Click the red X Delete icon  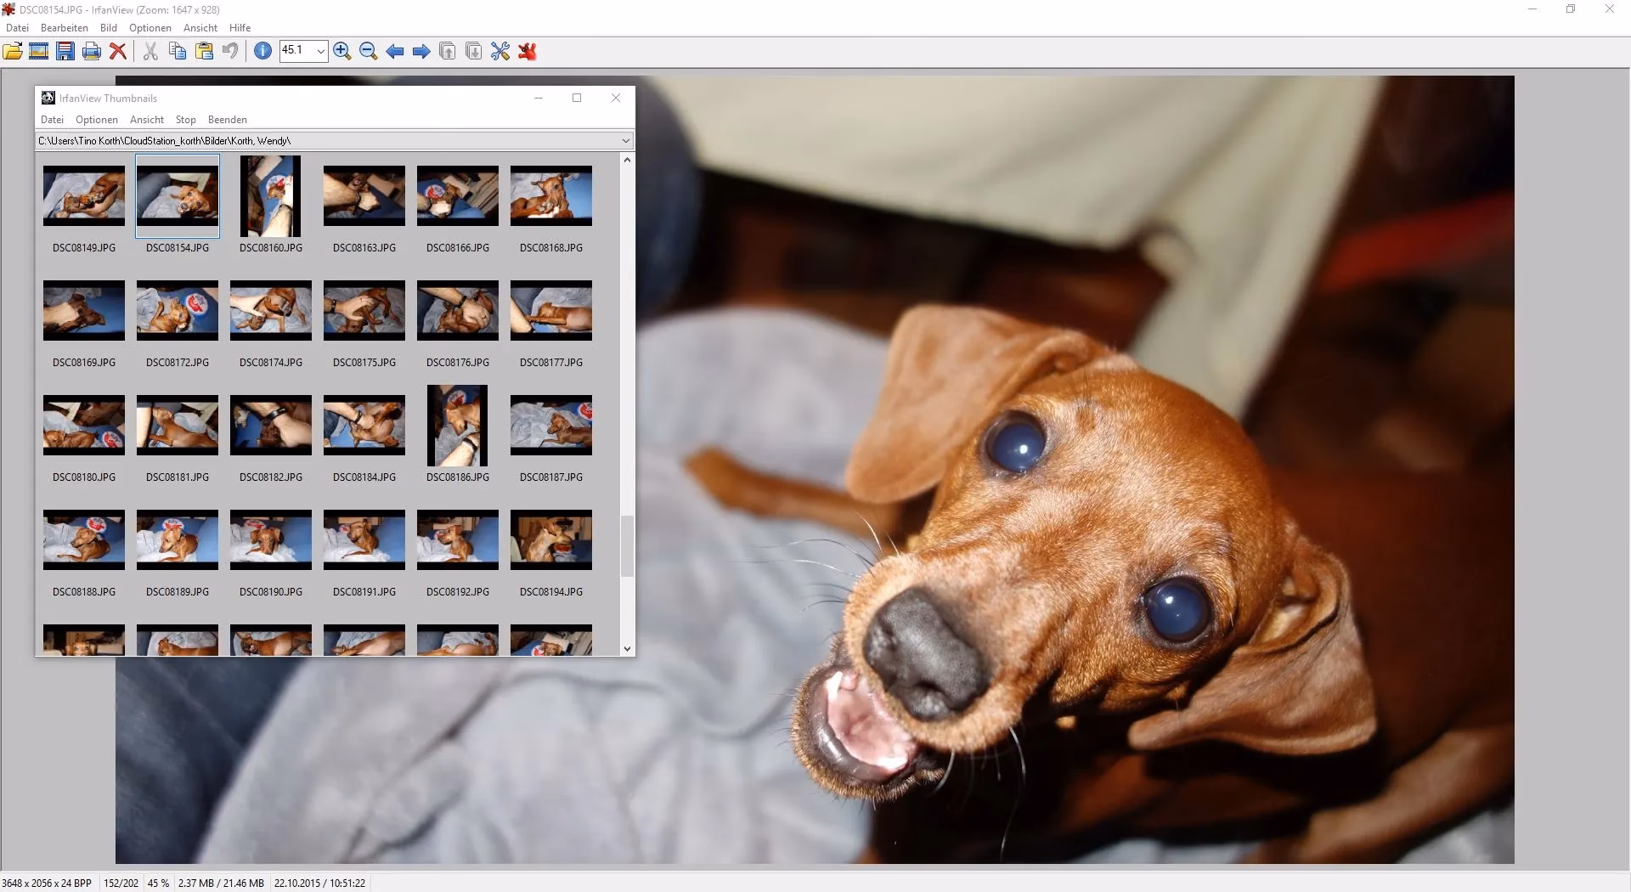click(x=118, y=51)
